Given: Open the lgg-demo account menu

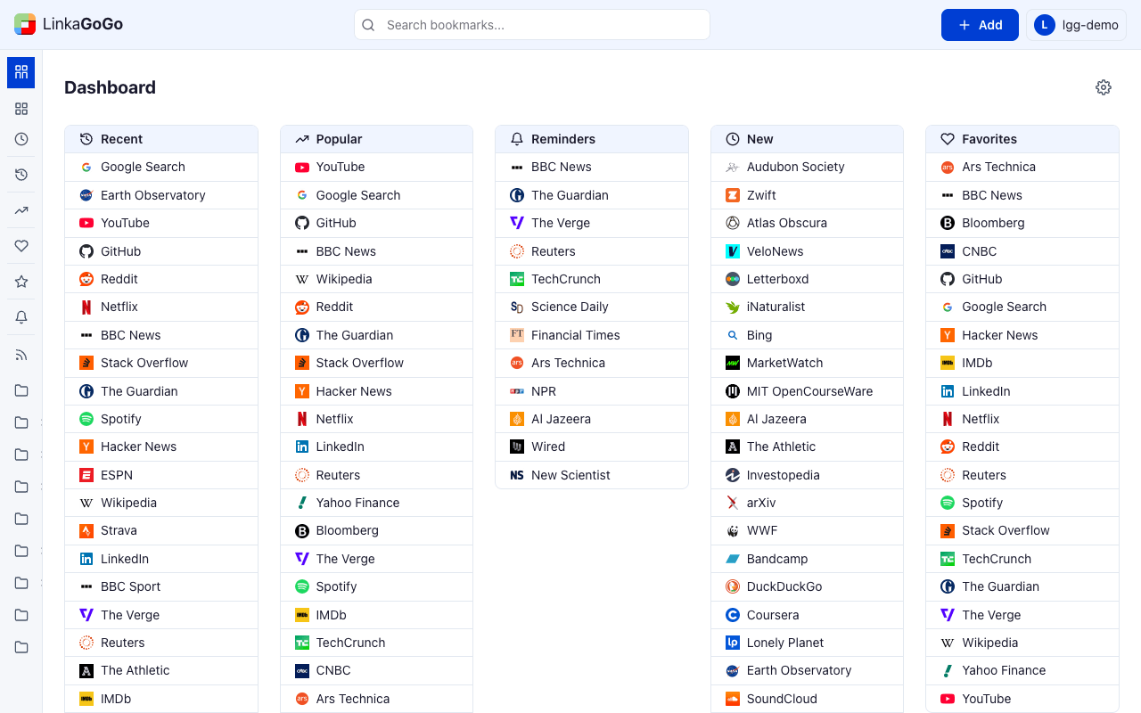Looking at the screenshot, I should (x=1076, y=25).
